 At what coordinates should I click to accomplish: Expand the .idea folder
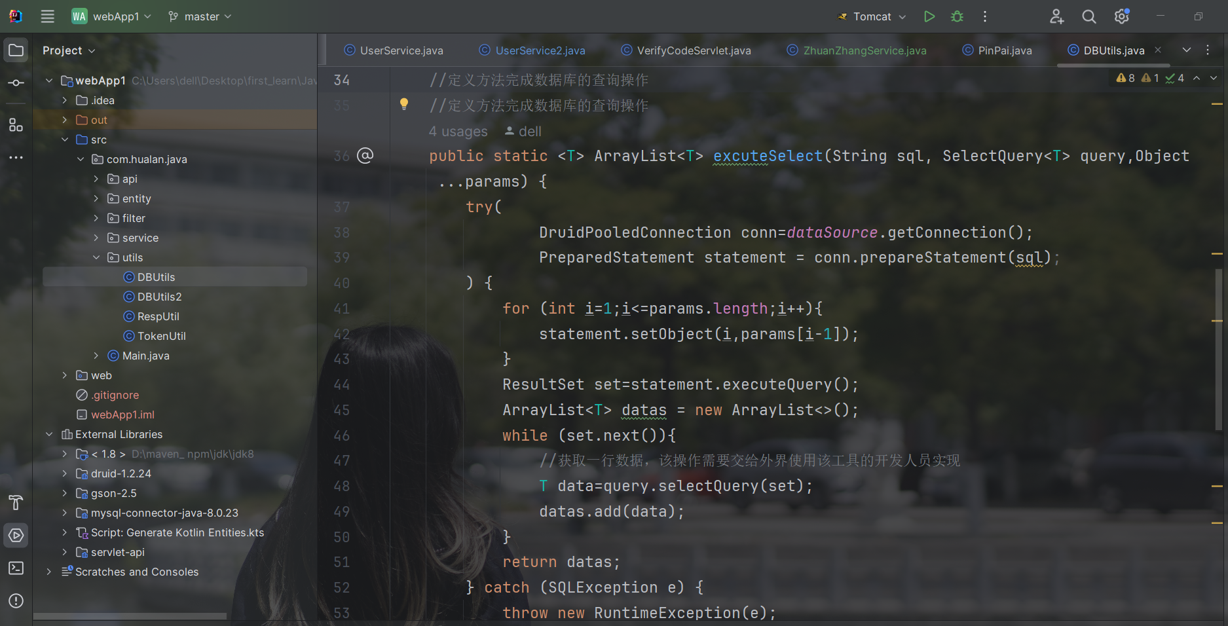(64, 100)
